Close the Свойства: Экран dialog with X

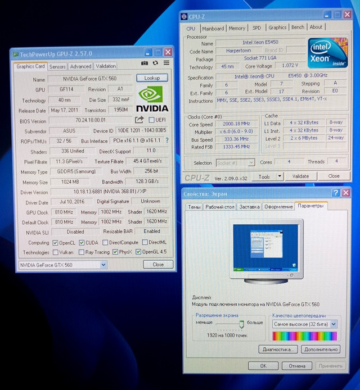346,193
